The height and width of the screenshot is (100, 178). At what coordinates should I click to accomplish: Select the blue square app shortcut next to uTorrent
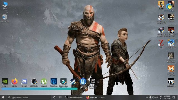pos(54,82)
